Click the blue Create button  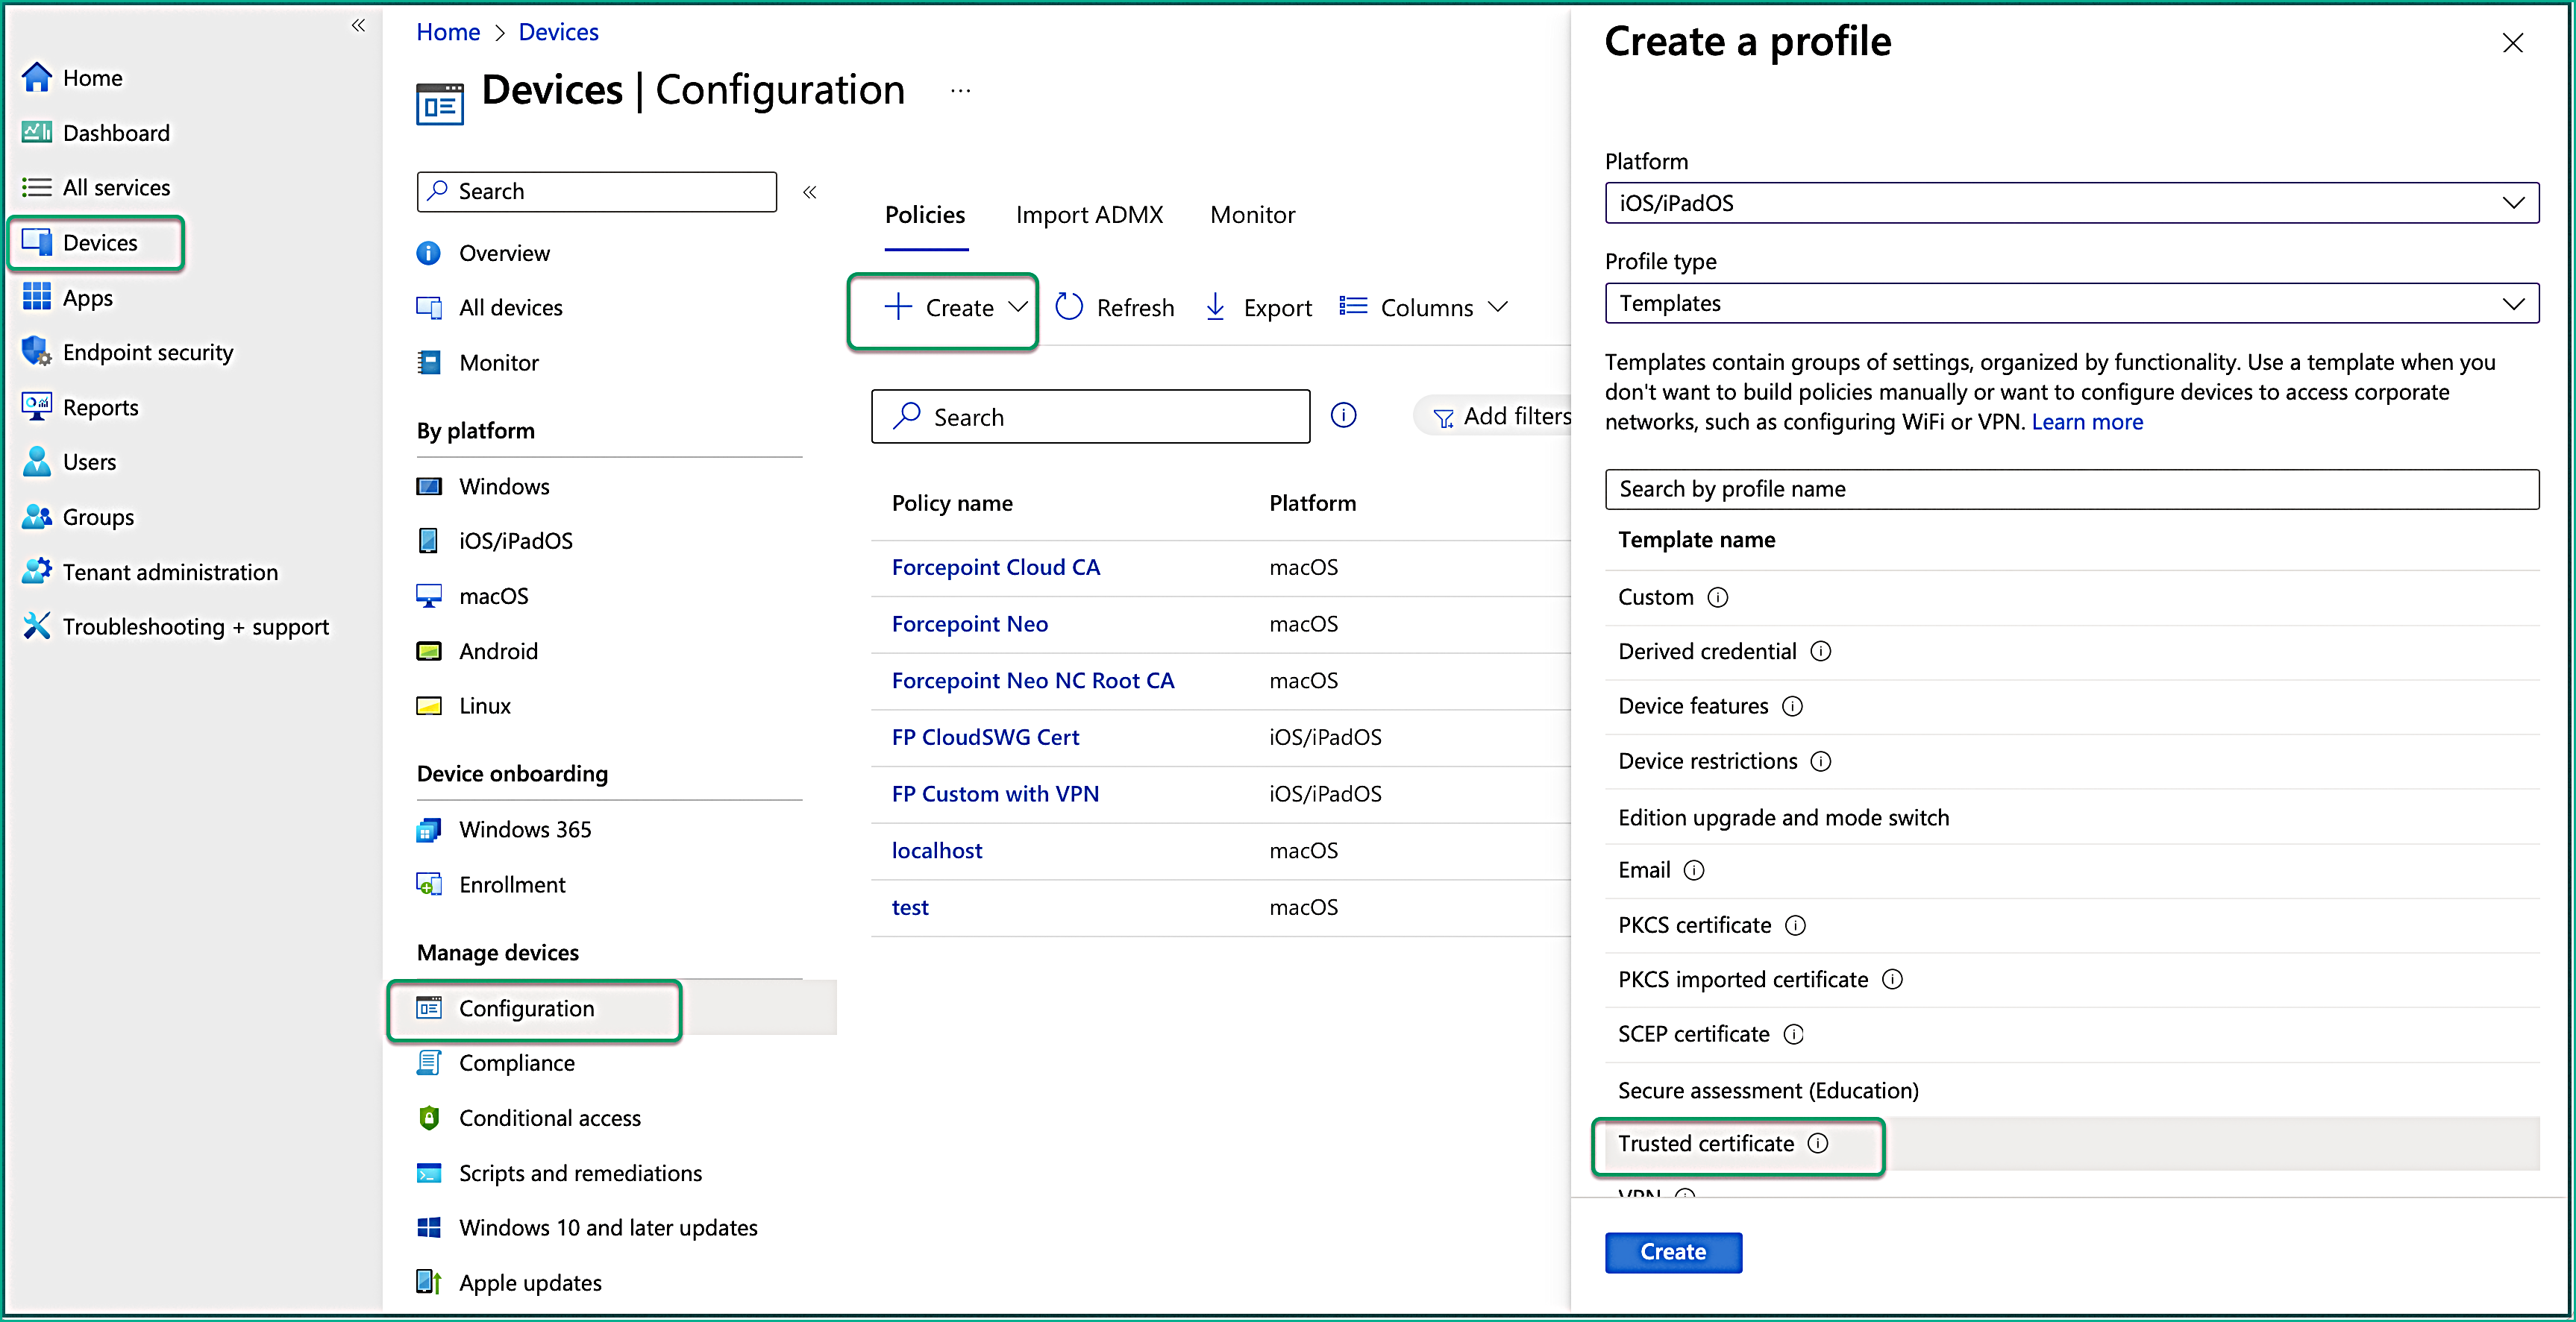tap(1672, 1252)
